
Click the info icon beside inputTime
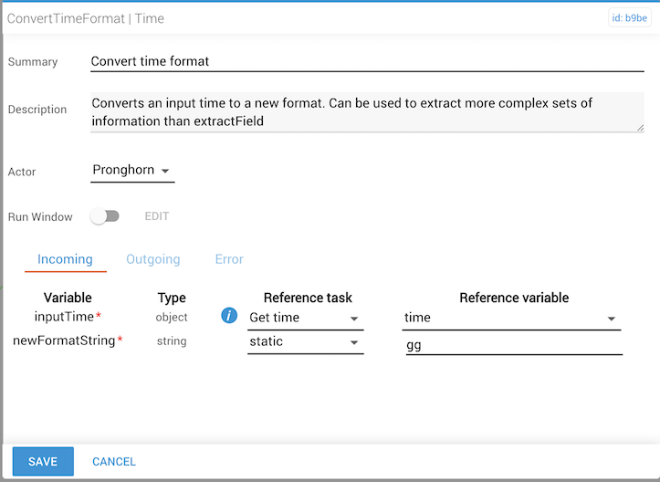pyautogui.click(x=230, y=317)
